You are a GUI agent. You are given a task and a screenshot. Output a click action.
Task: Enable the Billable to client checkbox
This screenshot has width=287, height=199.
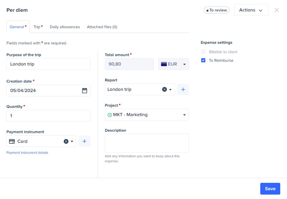pyautogui.click(x=203, y=52)
